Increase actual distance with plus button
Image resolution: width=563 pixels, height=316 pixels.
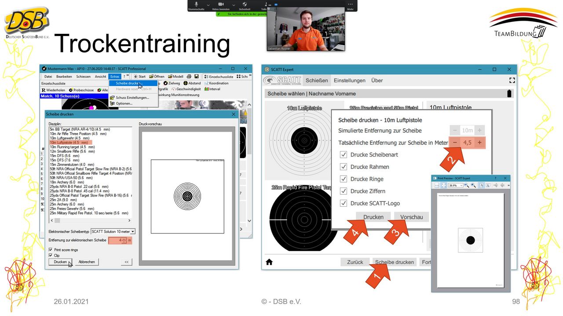479,143
